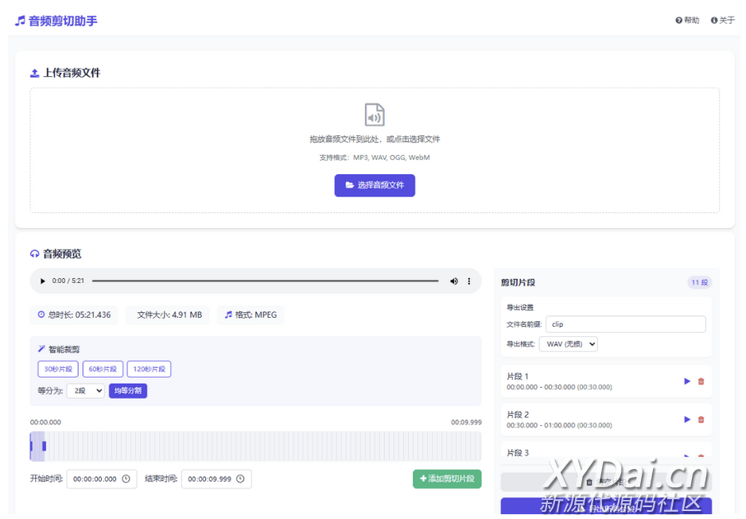Open the 帮助 help link

[687, 21]
